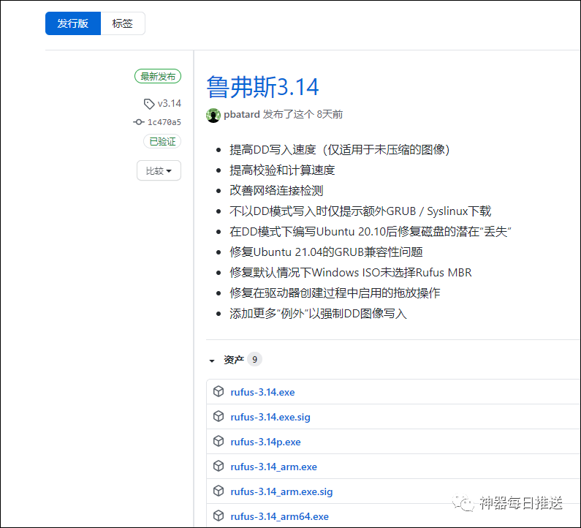Open the 标签 tab

point(123,23)
